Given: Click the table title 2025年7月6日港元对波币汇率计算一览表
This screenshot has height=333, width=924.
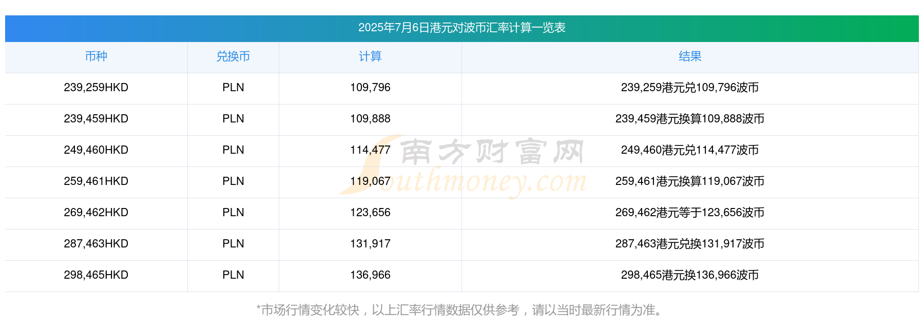Looking at the screenshot, I should tap(461, 28).
